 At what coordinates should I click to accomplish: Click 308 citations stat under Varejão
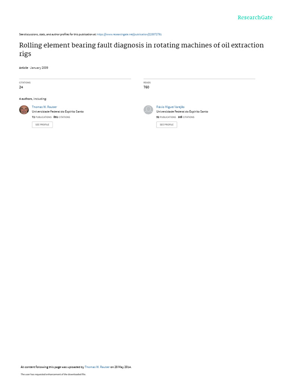click(x=186, y=117)
